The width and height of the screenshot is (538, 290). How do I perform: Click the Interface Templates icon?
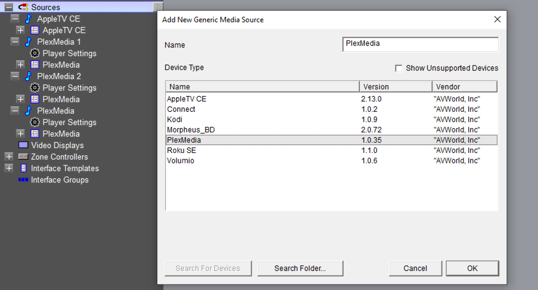point(24,168)
